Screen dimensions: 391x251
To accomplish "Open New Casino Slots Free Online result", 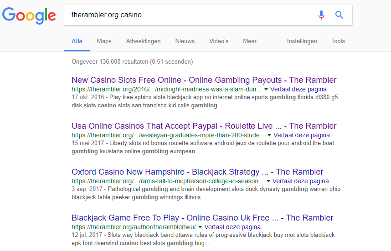I will click(204, 80).
